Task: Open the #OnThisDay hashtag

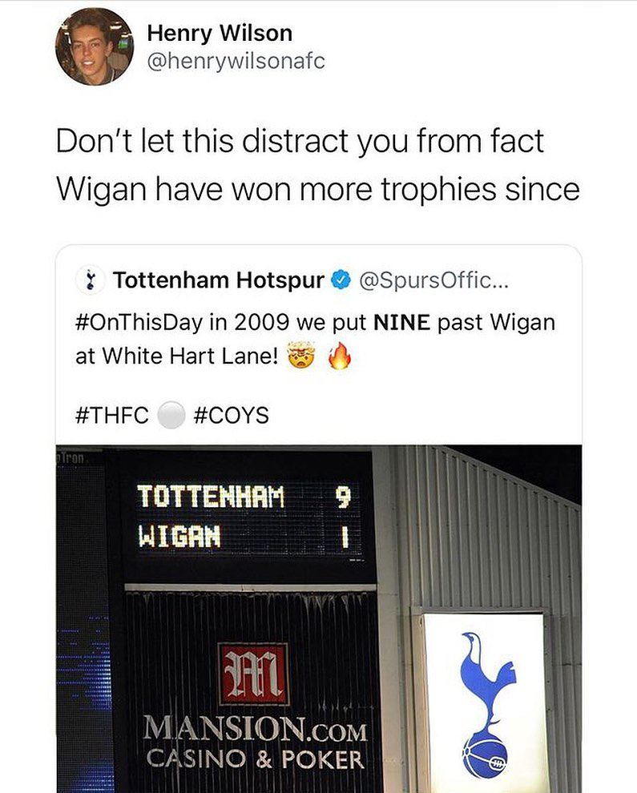Action: click(x=139, y=322)
